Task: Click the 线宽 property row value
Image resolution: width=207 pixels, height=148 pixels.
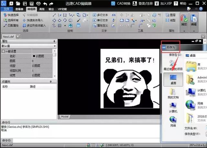Action: coord(42,75)
